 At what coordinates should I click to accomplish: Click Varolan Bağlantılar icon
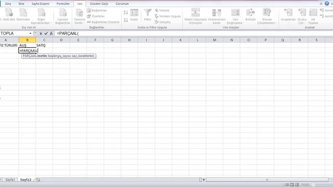[x=63, y=16]
